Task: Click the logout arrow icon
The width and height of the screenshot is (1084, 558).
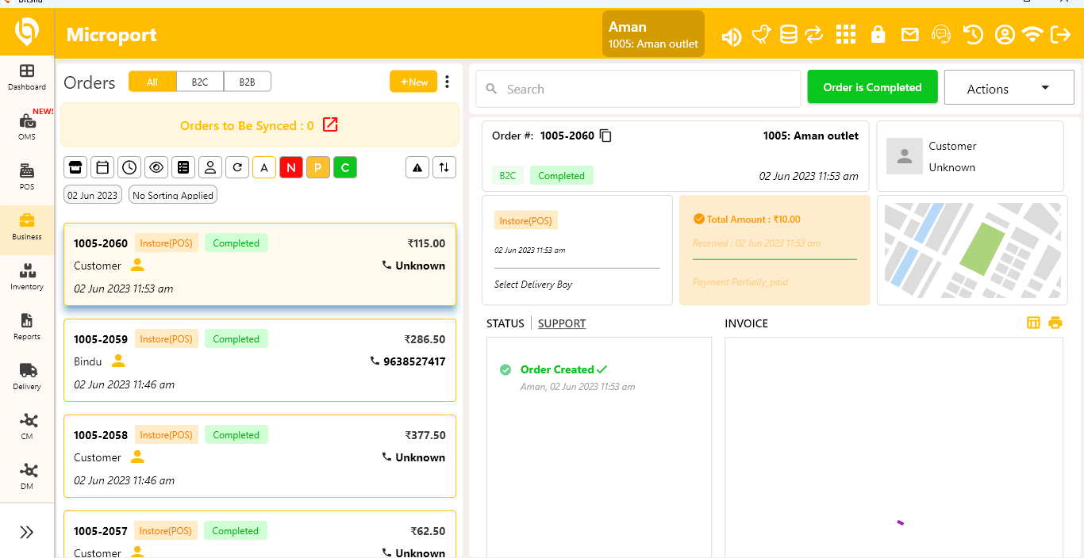Action: point(1060,34)
